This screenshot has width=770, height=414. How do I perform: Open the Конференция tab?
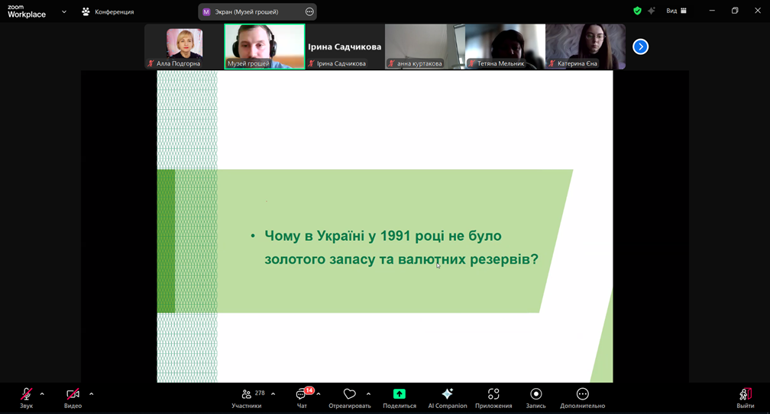pos(108,11)
